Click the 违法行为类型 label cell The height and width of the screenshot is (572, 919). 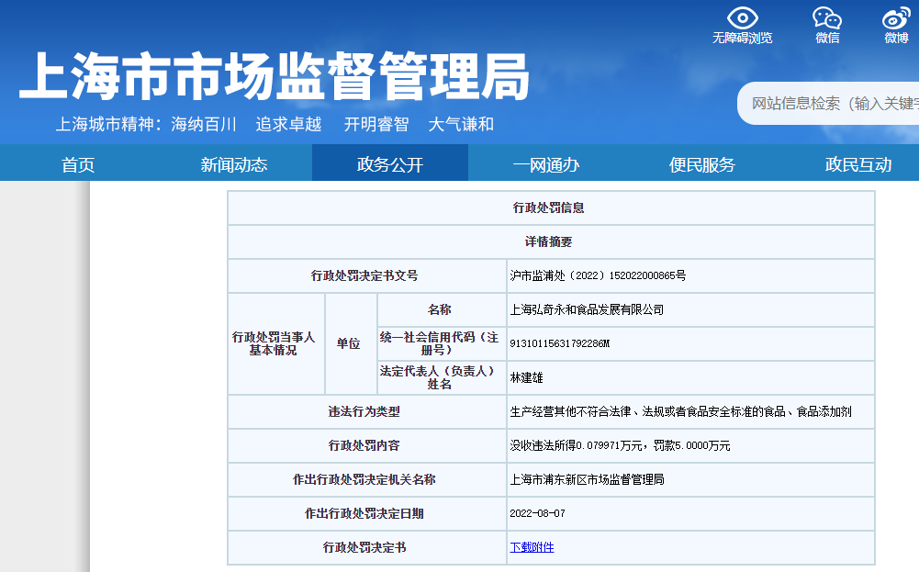[367, 411]
